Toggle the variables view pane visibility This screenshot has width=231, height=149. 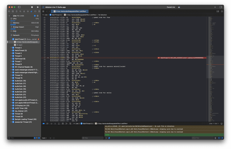(219, 138)
